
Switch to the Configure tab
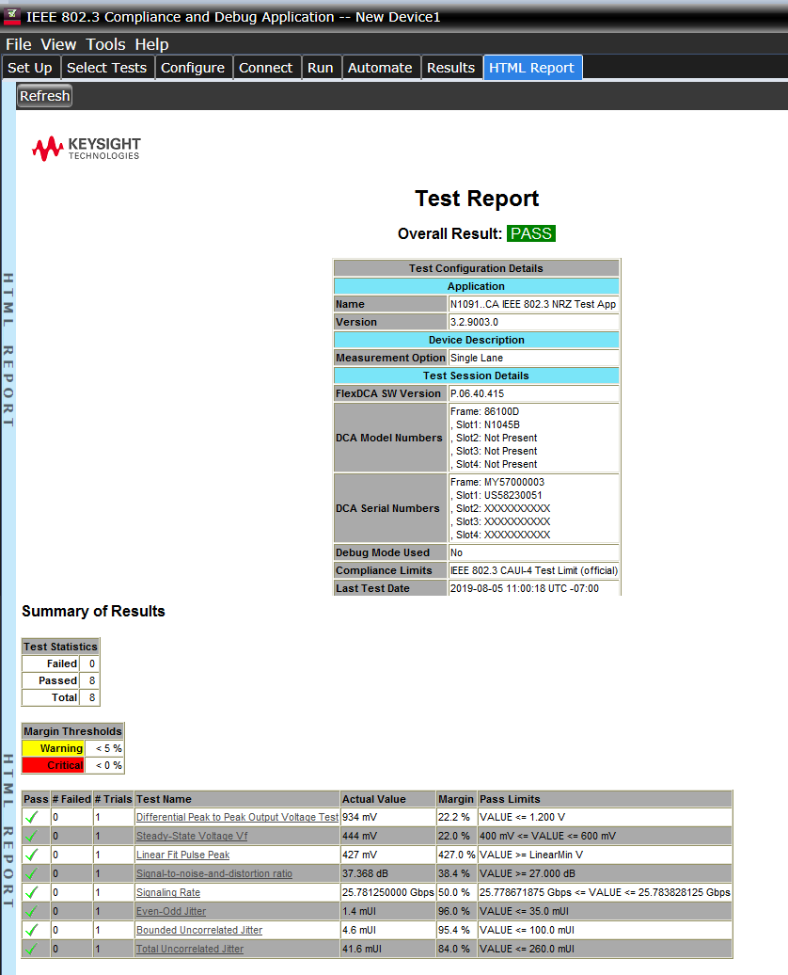(193, 67)
